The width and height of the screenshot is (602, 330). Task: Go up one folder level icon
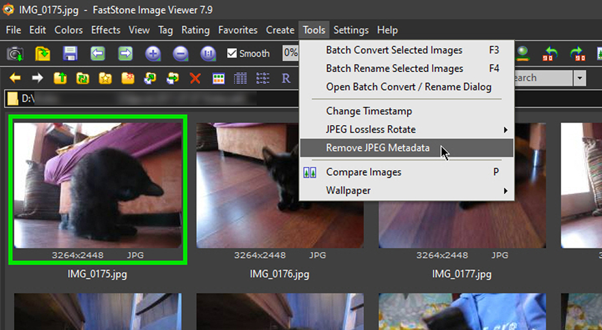pos(60,78)
